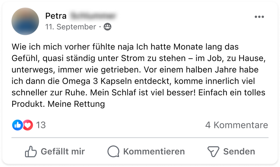Click the speech bubble icon beside Kommentieren
The image size is (280, 167).
tap(114, 152)
